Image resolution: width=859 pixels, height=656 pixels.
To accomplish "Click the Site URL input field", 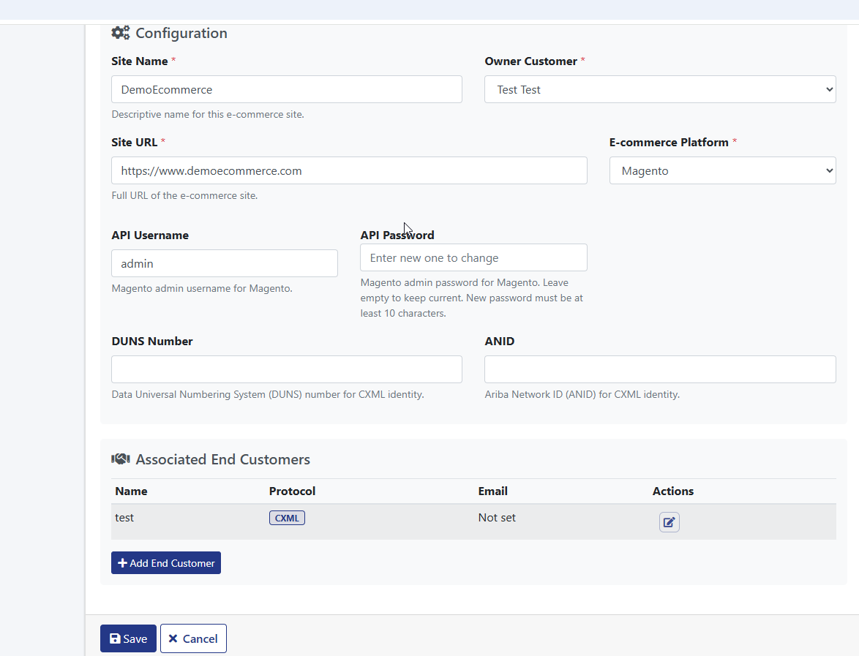I will [349, 170].
